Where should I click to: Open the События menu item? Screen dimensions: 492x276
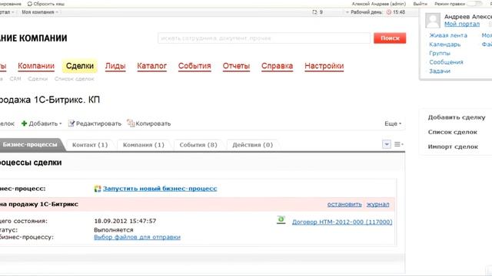coord(194,66)
